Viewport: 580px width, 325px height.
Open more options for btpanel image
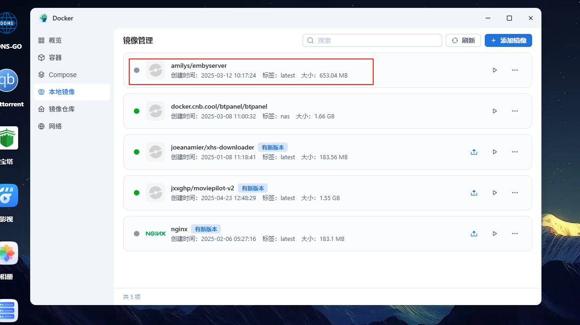(x=515, y=111)
